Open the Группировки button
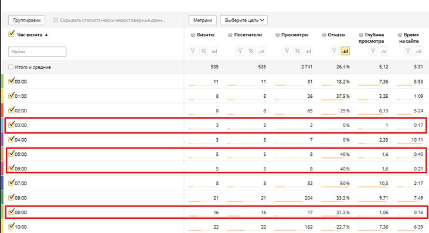Viewport: 429px width, 233px height. (27, 20)
